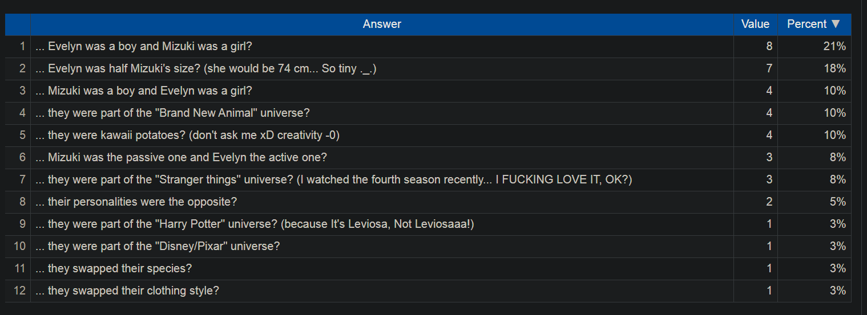Select the swapped their clothing style row
Screen dimensions: 867x315
(x=428, y=291)
